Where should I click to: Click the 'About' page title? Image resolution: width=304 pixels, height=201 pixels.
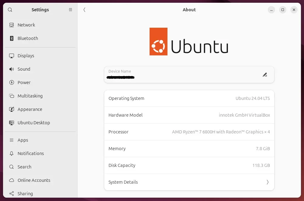189,10
